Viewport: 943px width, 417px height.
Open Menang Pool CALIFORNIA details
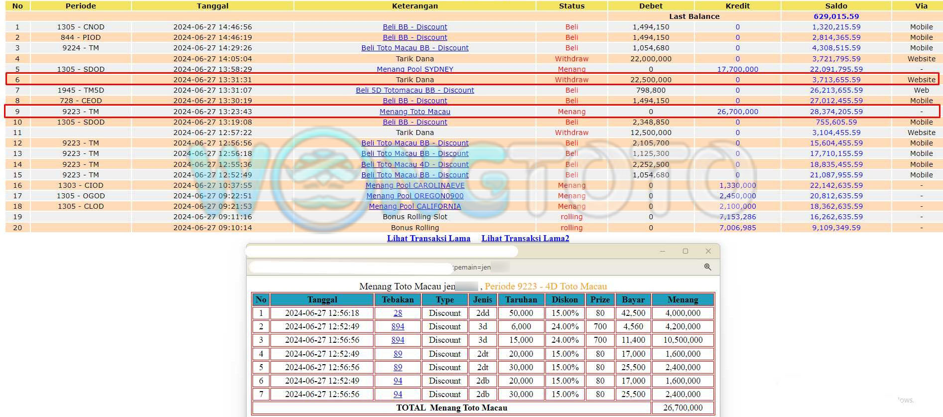[x=414, y=206]
